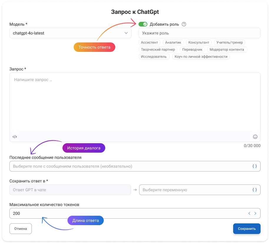Choose the "Переводчик" role chip
270x244 pixels.
pyautogui.click(x=192, y=50)
